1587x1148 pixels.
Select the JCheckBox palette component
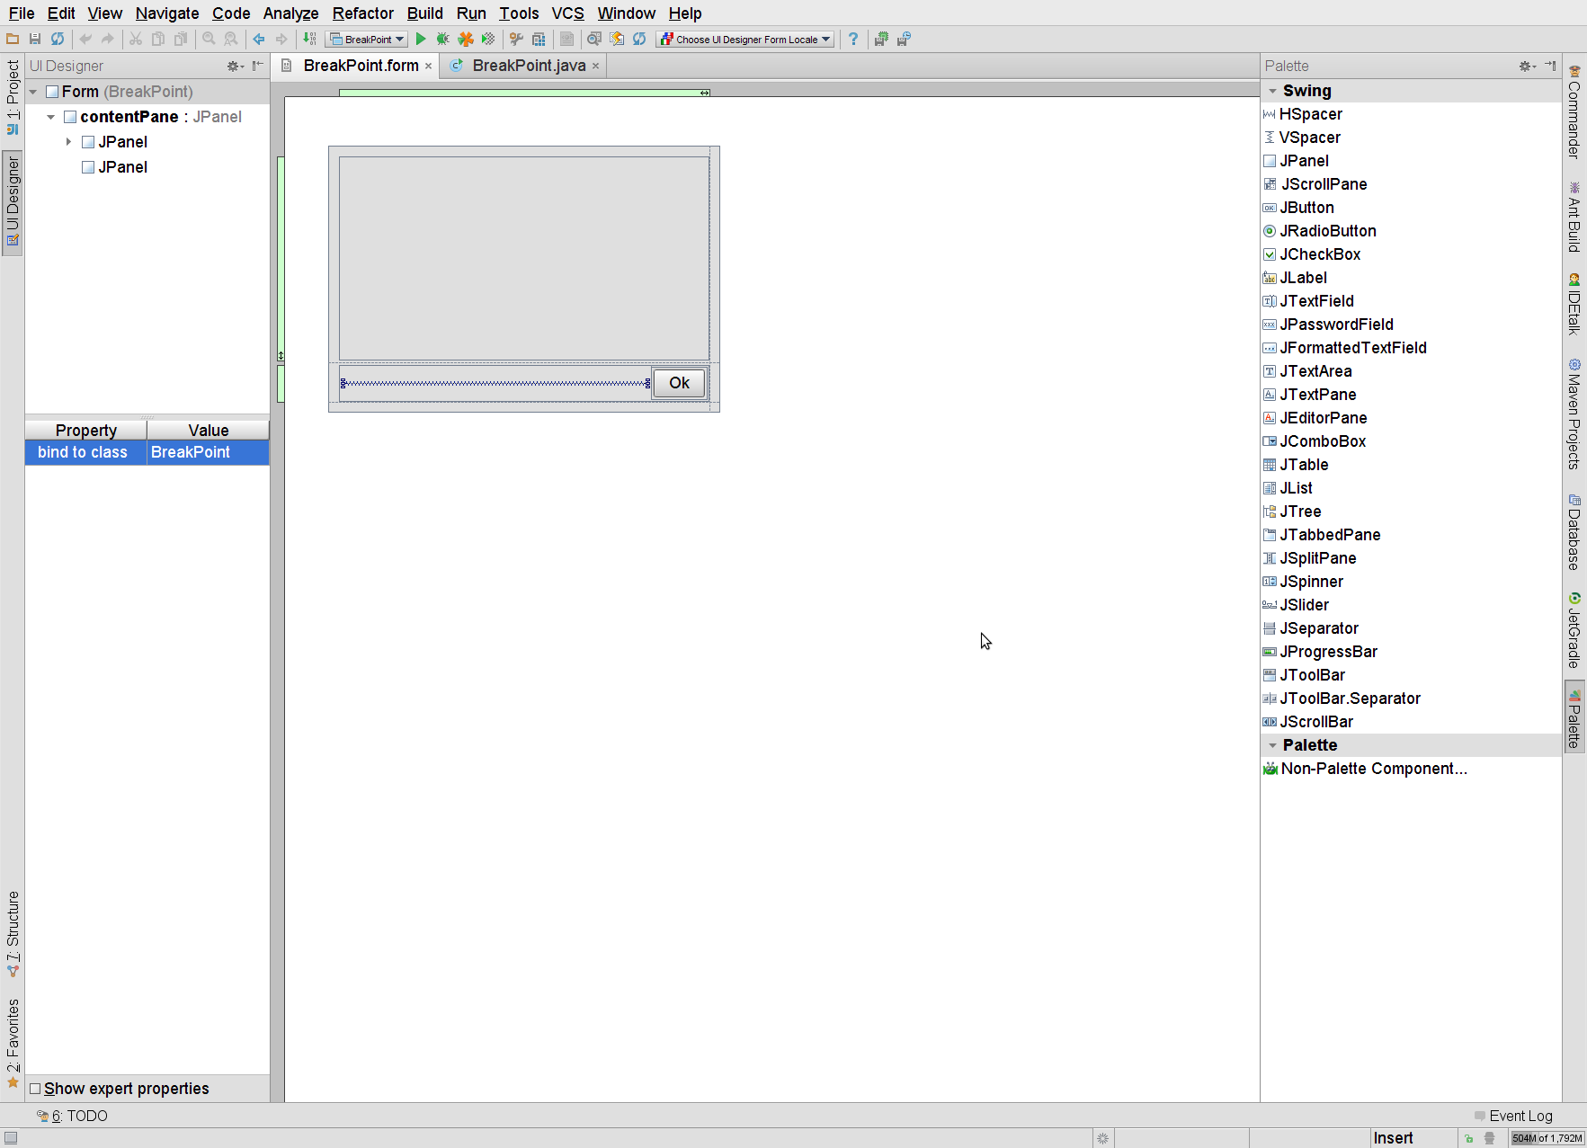point(1320,254)
